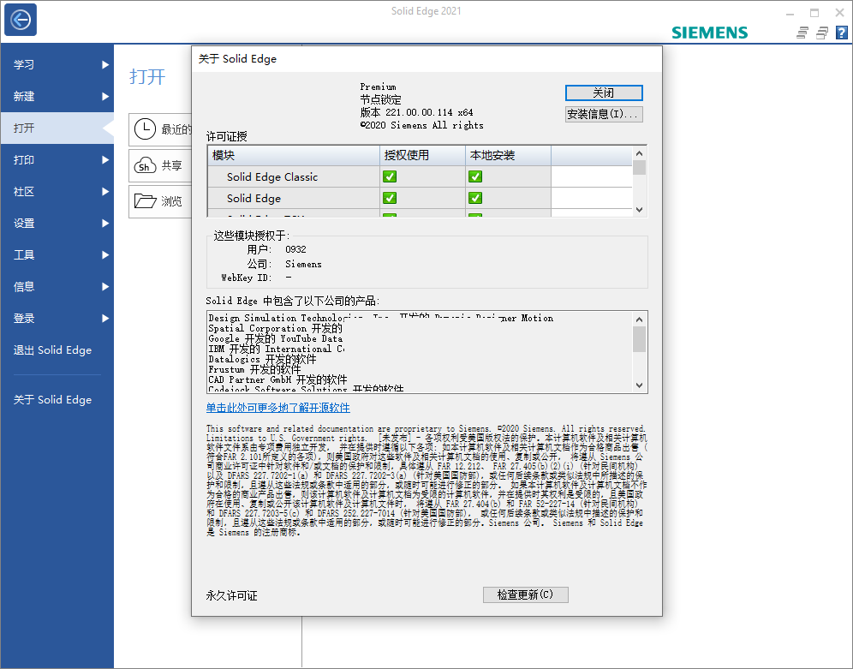The width and height of the screenshot is (853, 669).
Task: Click the 检查更新(C) button
Action: 525,594
